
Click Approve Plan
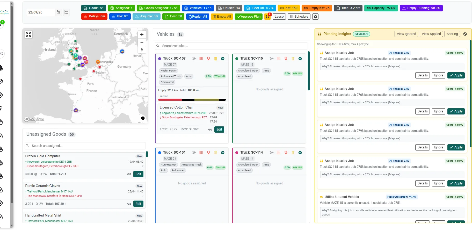click(x=249, y=17)
